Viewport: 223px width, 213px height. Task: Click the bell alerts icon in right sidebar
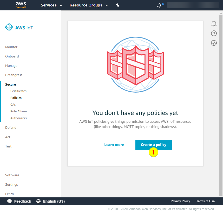(x=214, y=24)
